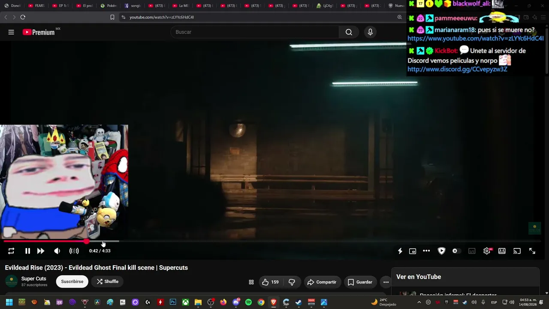Switch to theater mode view
Viewport: 549px width, 309px height.
point(502,251)
